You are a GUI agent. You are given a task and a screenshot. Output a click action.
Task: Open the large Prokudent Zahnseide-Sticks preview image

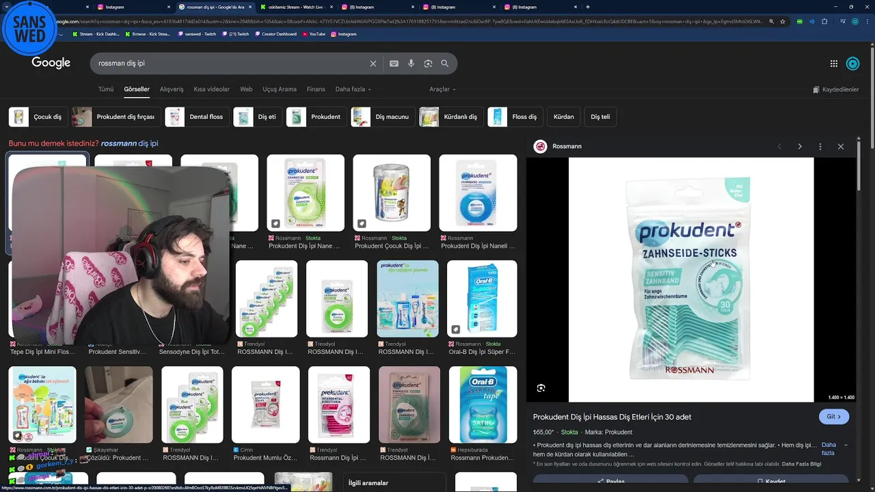point(691,280)
